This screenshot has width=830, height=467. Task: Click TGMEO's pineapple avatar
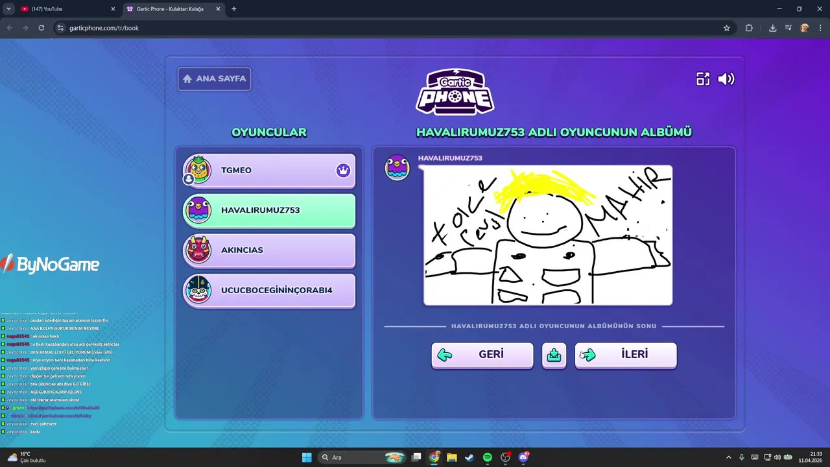click(198, 169)
